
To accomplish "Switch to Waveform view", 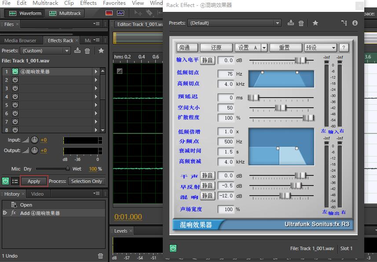I will (25, 13).
